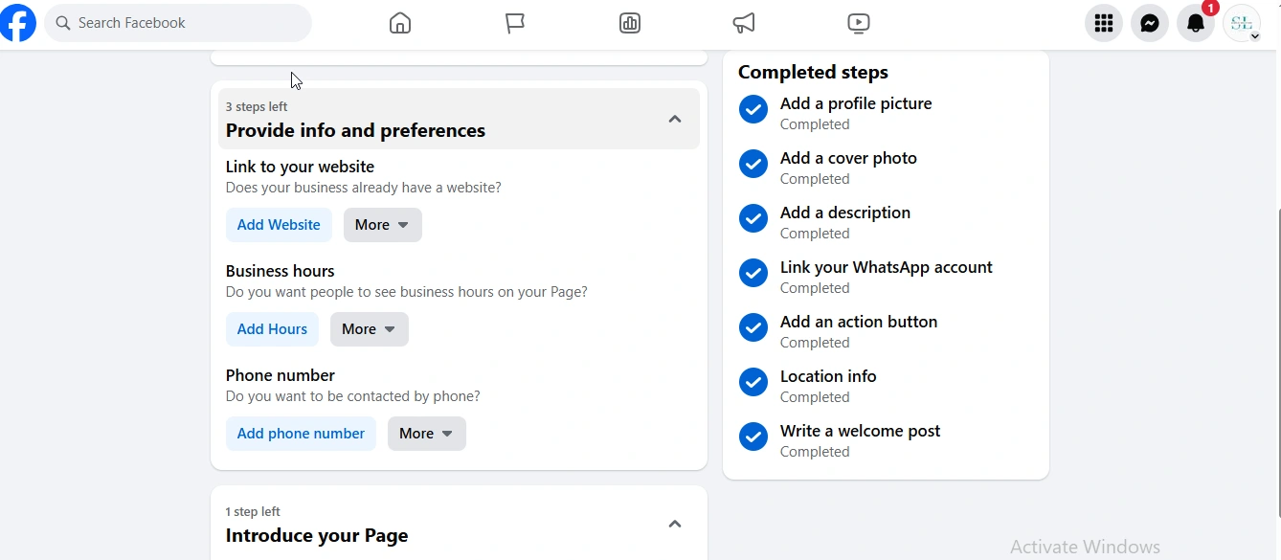1281x560 pixels.
Task: Open Messenger chat icon
Action: [1150, 23]
